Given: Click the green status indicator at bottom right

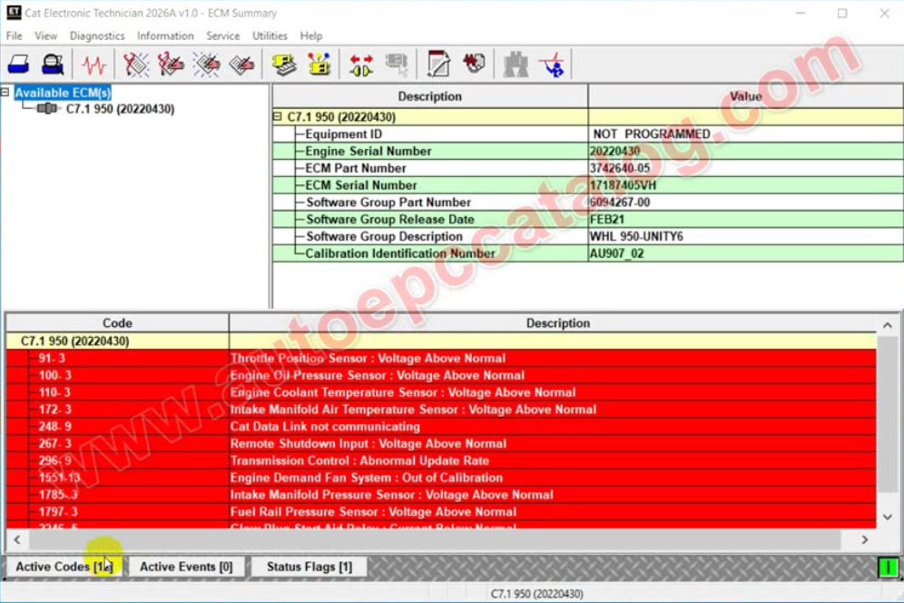Looking at the screenshot, I should pyautogui.click(x=887, y=568).
